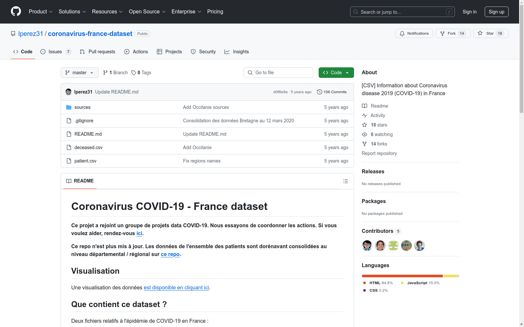Switch to the Insights tab

pyautogui.click(x=236, y=52)
